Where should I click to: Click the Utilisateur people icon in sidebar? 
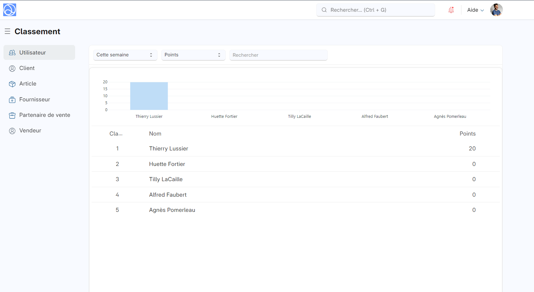12,53
